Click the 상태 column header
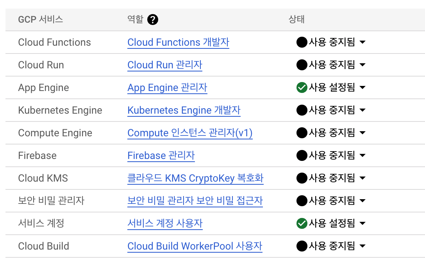This screenshot has height=264, width=425. pos(296,19)
